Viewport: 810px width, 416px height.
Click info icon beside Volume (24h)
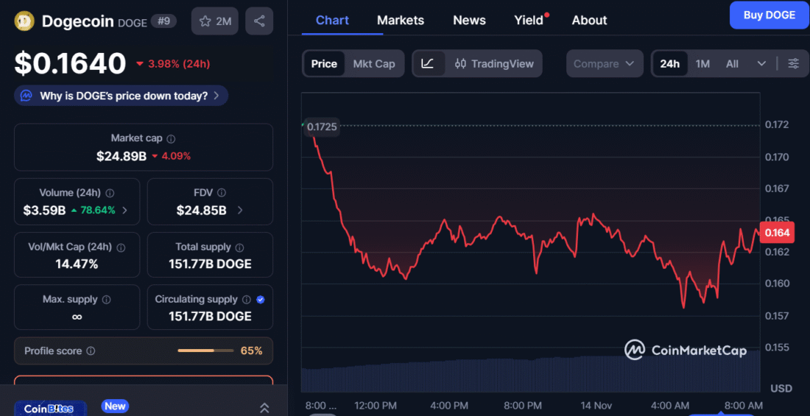[x=110, y=193]
